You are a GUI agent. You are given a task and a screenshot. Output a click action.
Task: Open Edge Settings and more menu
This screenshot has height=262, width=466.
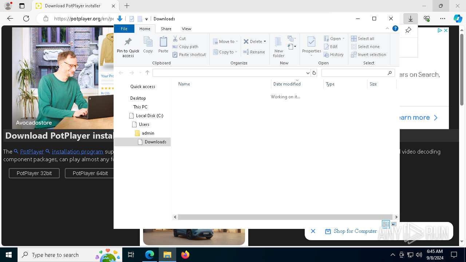coord(443,19)
